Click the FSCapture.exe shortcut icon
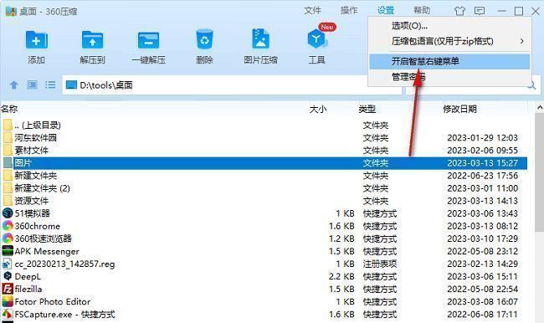Viewport: 544px width, 323px height. click(x=8, y=314)
